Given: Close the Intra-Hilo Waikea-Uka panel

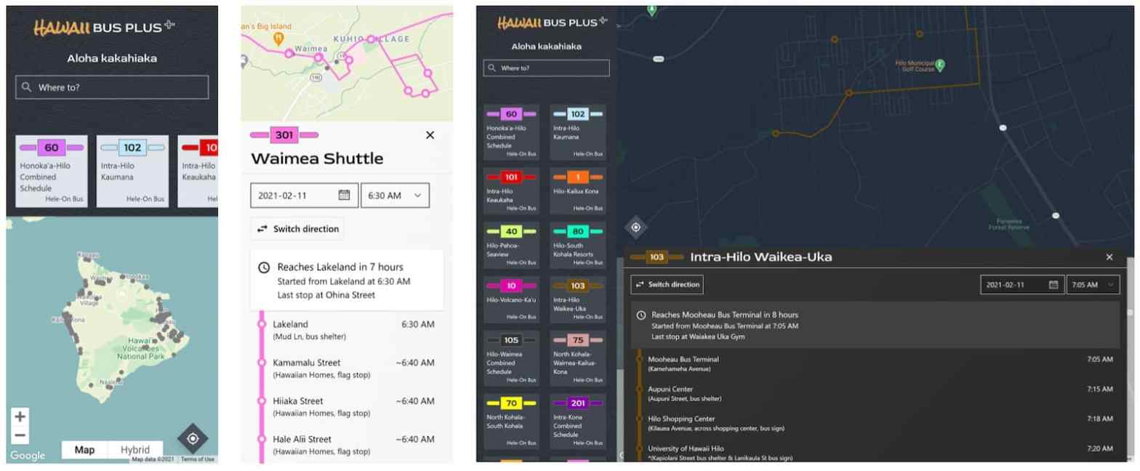Looking at the screenshot, I should [x=1109, y=257].
